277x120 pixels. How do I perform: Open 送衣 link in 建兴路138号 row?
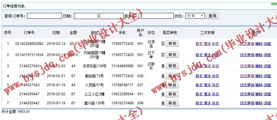click(215, 103)
